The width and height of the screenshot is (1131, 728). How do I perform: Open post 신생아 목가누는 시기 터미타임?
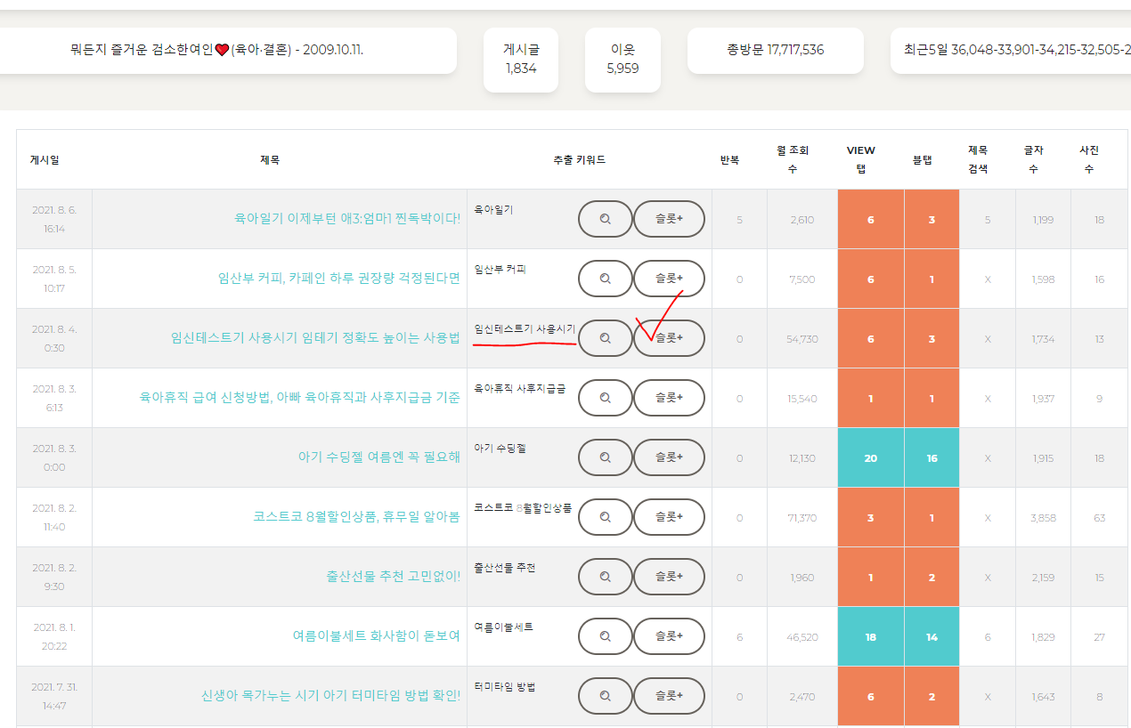tap(331, 695)
